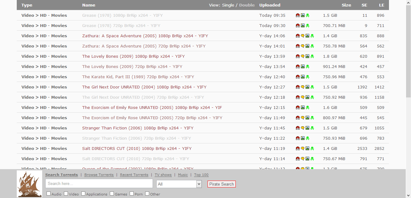
Task: Click cover image icon for Grease 1080p
Action: point(302,15)
